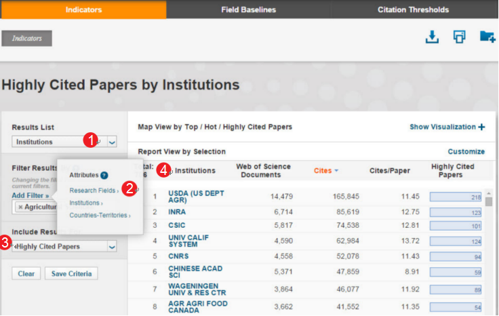This screenshot has width=499, height=316.
Task: Click the Customize link
Action: click(x=466, y=152)
